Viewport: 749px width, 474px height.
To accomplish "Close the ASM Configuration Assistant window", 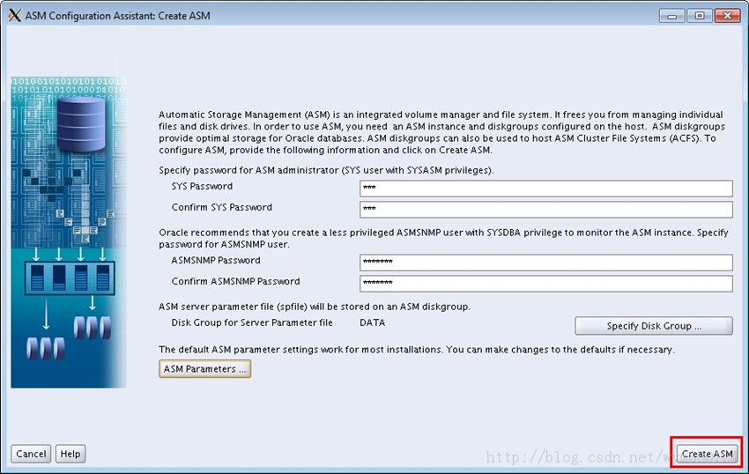I will (727, 16).
